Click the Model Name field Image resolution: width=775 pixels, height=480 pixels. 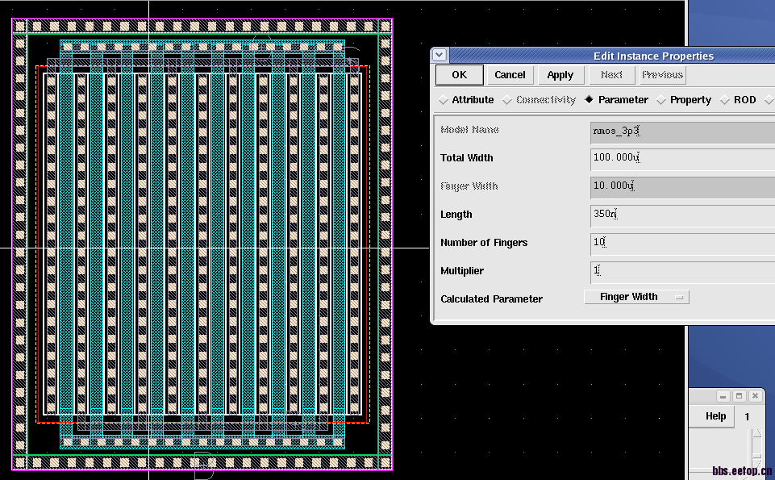[682, 132]
